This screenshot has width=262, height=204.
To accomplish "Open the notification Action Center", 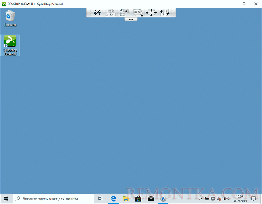I will [x=254, y=199].
